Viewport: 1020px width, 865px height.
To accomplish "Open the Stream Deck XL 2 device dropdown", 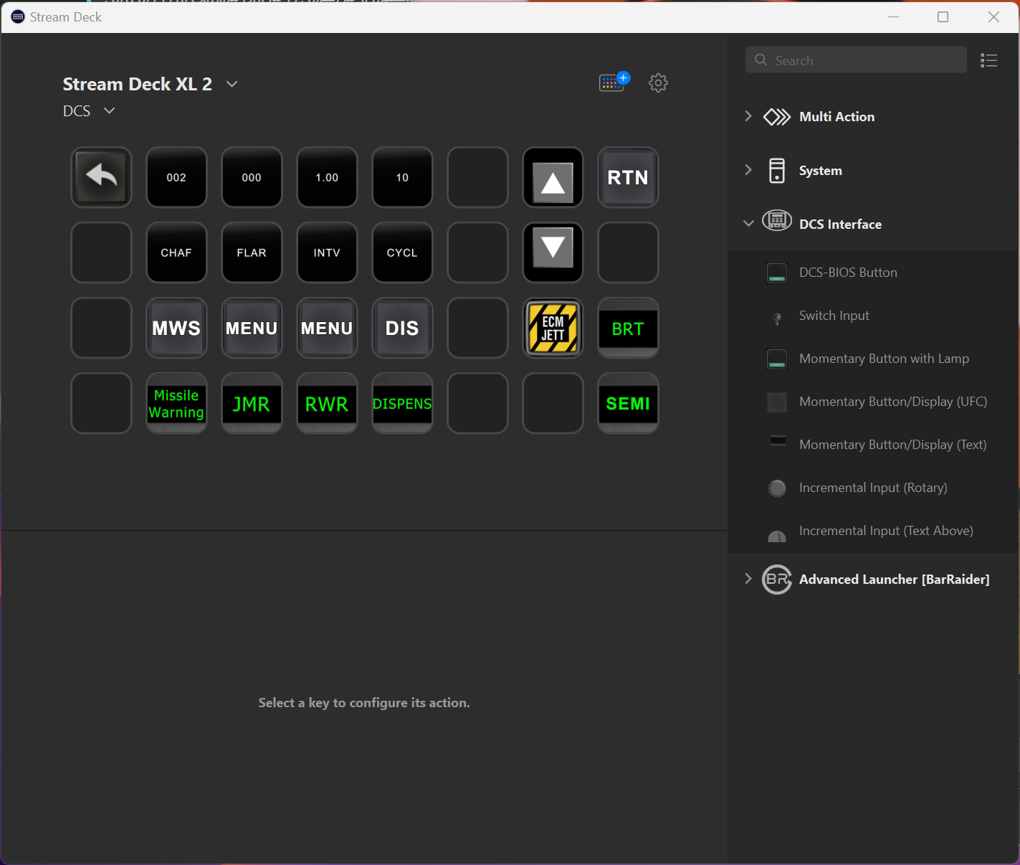I will 232,84.
